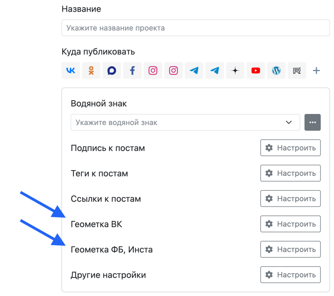The height and width of the screenshot is (296, 334).
Task: Open Настроить for Геометка ФБ, Инста
Action: tap(290, 249)
